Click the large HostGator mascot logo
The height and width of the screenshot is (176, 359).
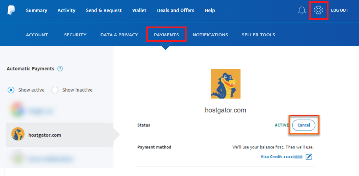click(225, 84)
